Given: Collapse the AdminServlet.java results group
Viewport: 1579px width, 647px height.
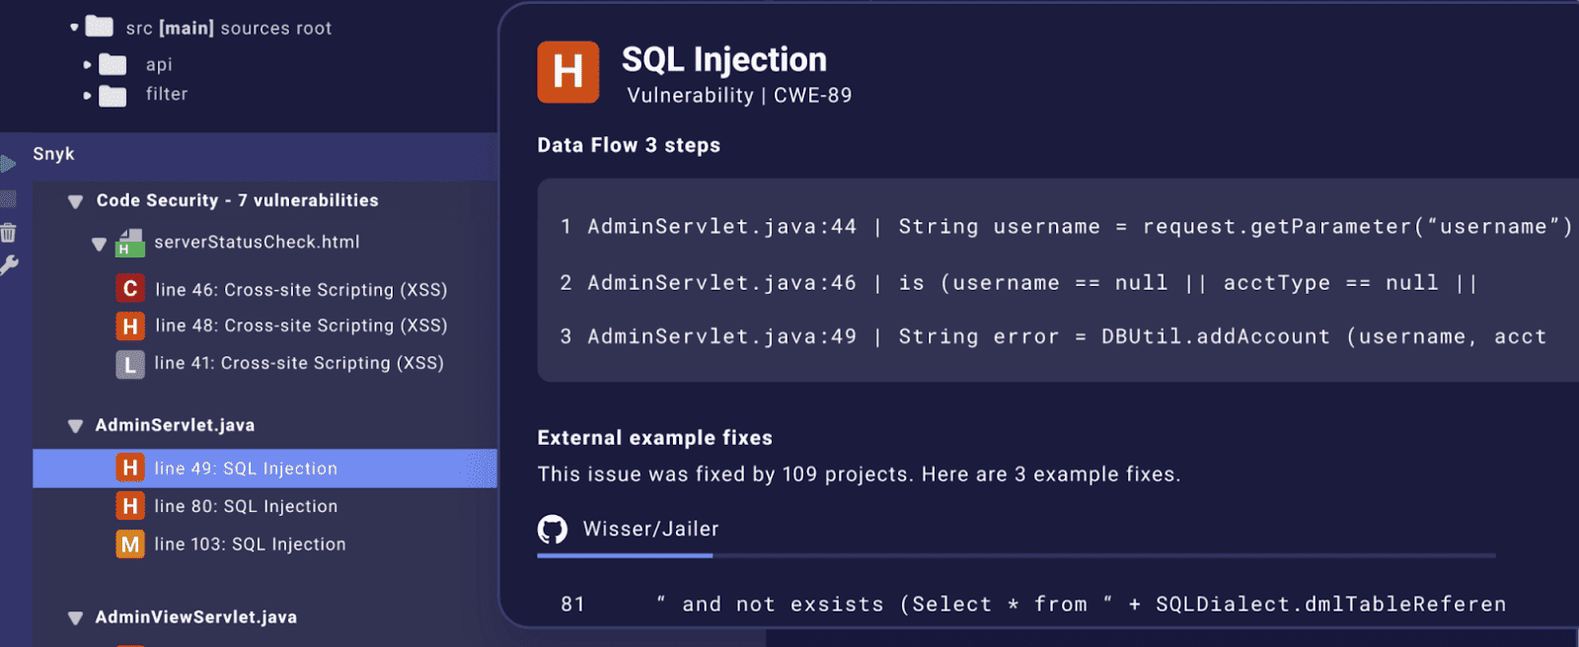Looking at the screenshot, I should [x=75, y=425].
